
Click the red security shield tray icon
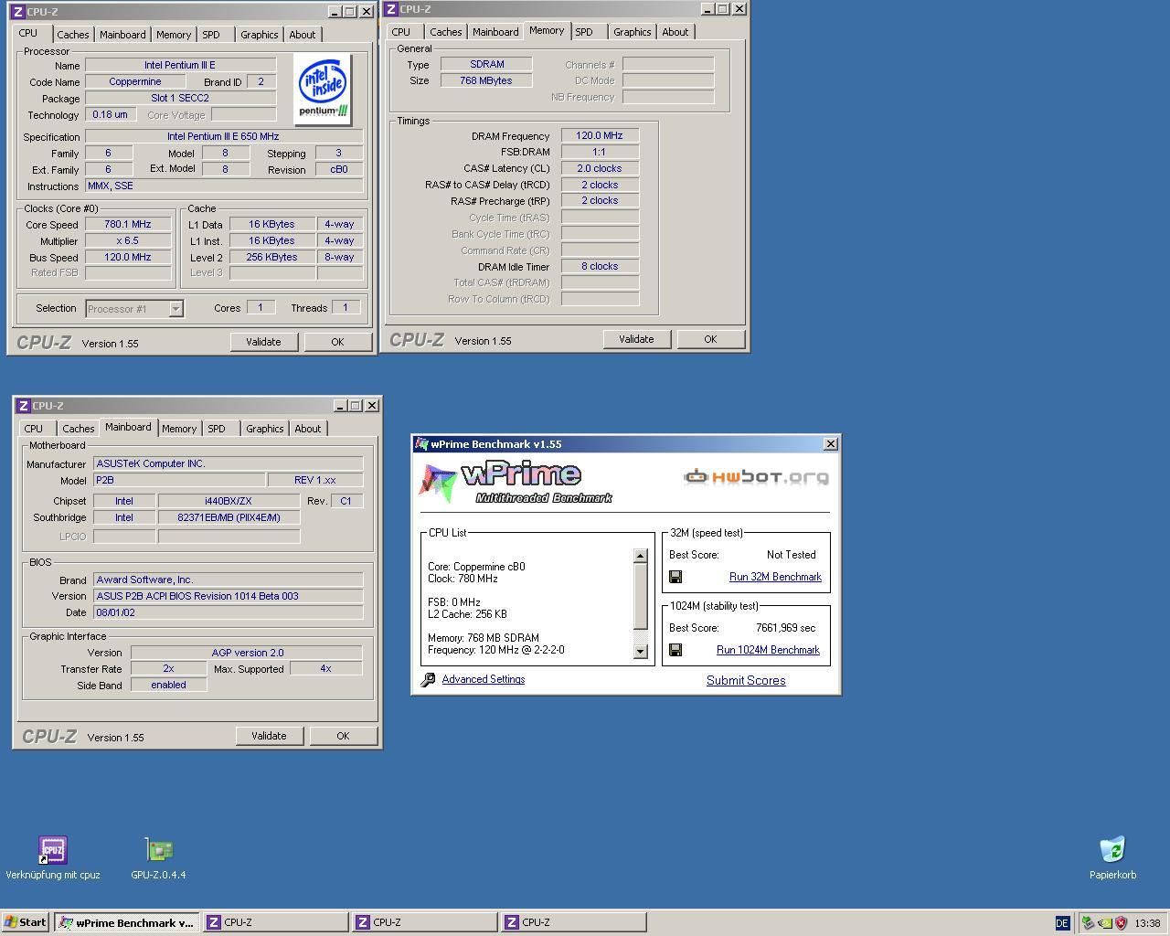[1122, 923]
